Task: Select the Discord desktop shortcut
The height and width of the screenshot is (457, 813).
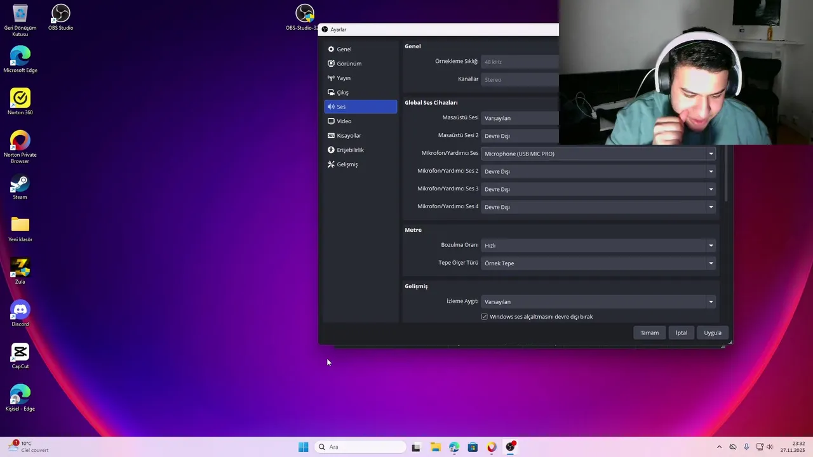Action: pyautogui.click(x=20, y=314)
